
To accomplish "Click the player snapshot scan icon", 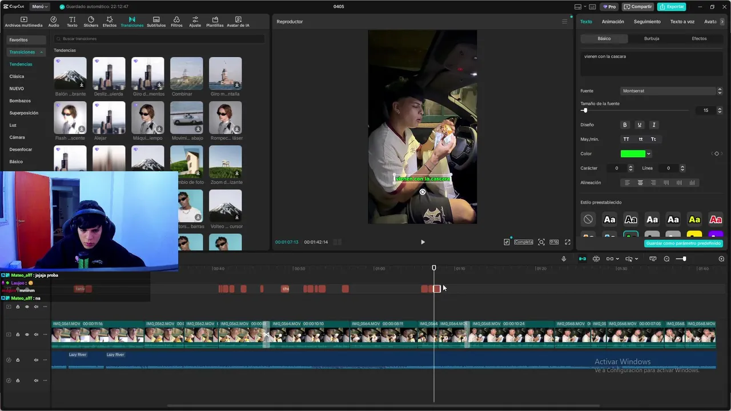I will pyautogui.click(x=541, y=242).
